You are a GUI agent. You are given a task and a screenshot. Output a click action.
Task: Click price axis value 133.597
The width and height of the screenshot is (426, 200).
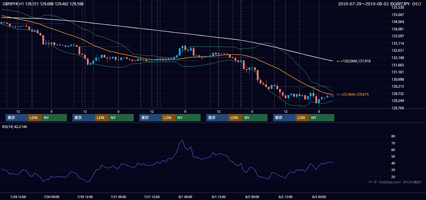pyautogui.click(x=398, y=36)
